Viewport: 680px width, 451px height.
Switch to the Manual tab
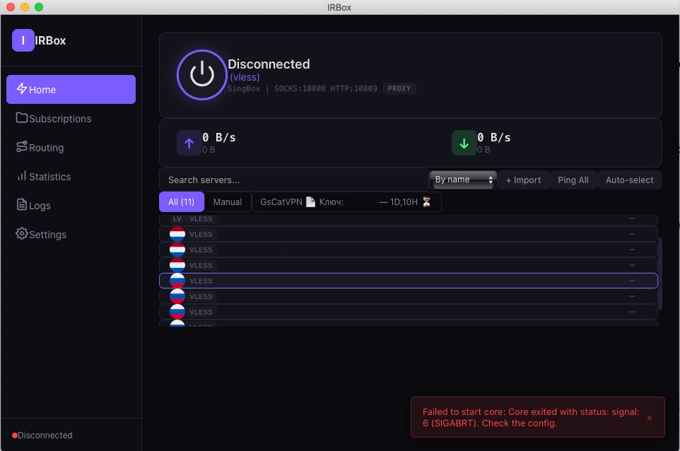coord(227,201)
